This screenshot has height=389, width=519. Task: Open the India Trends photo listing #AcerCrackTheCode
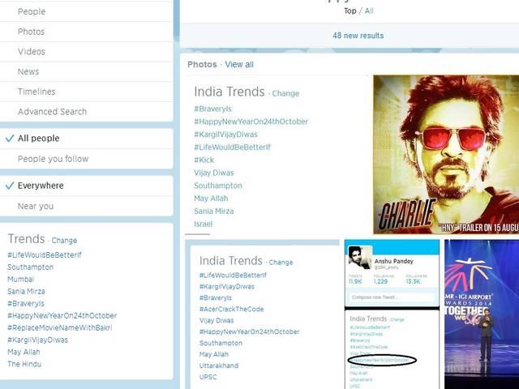tap(263, 314)
